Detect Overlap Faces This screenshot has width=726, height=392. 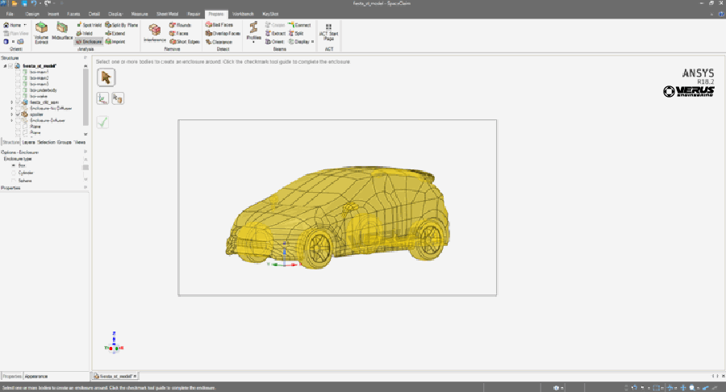(x=223, y=33)
